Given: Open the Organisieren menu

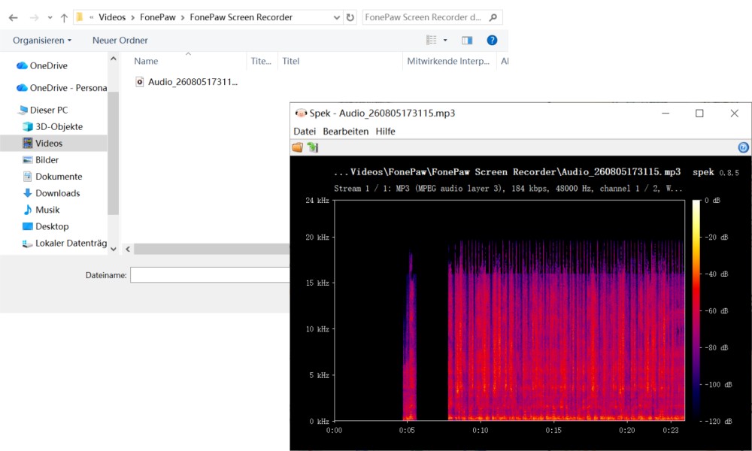Looking at the screenshot, I should coord(41,41).
